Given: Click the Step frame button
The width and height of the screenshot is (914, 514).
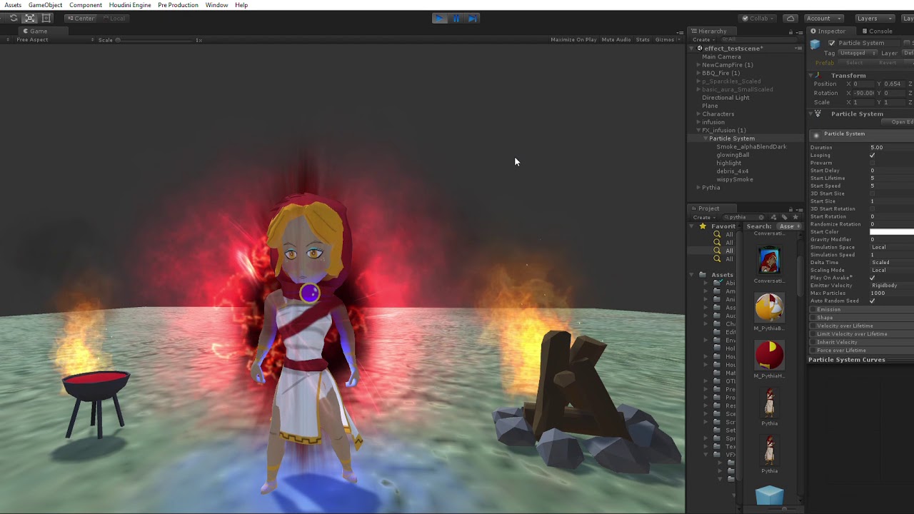Looking at the screenshot, I should pyautogui.click(x=472, y=18).
